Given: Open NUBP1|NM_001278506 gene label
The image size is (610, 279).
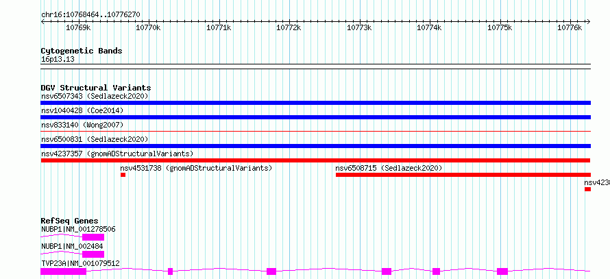Looking at the screenshot, I should click(78, 229).
